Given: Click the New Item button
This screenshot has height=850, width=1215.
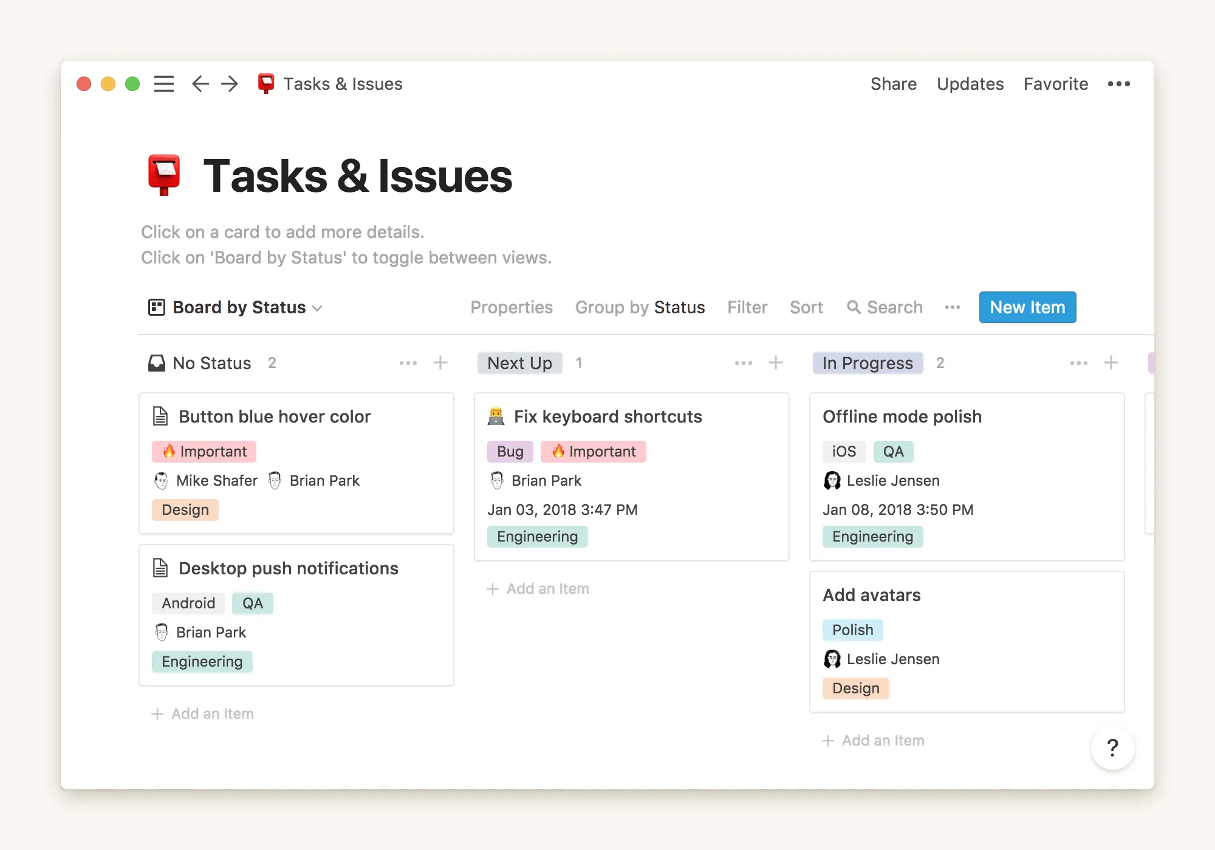Looking at the screenshot, I should click(1027, 307).
